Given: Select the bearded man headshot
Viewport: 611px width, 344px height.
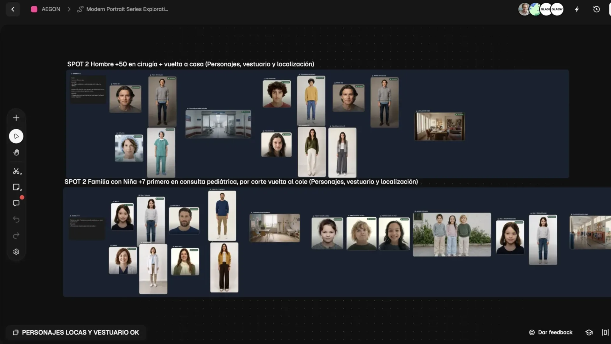Looking at the screenshot, I should (184, 221).
